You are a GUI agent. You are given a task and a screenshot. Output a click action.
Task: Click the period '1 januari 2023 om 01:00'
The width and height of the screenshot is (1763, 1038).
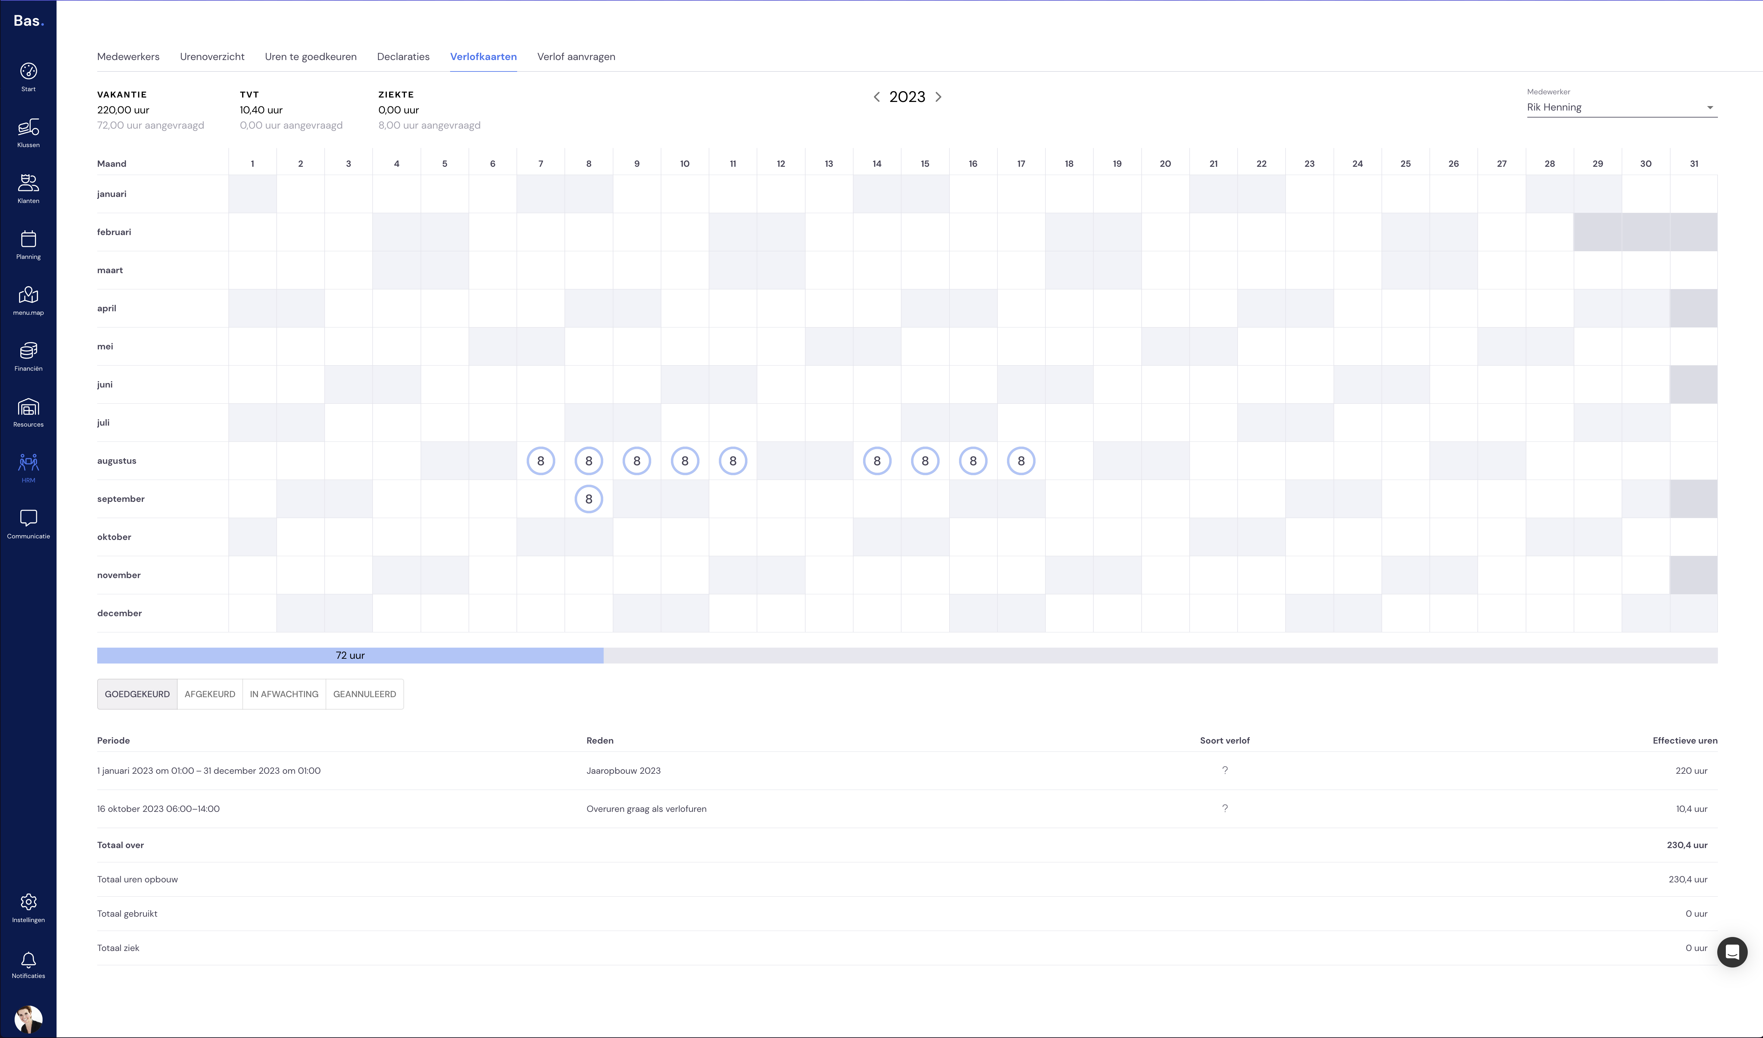[x=145, y=771]
